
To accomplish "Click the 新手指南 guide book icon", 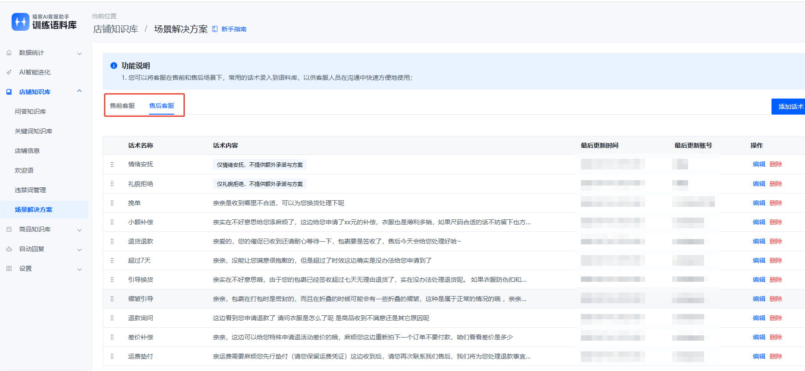I will click(215, 29).
